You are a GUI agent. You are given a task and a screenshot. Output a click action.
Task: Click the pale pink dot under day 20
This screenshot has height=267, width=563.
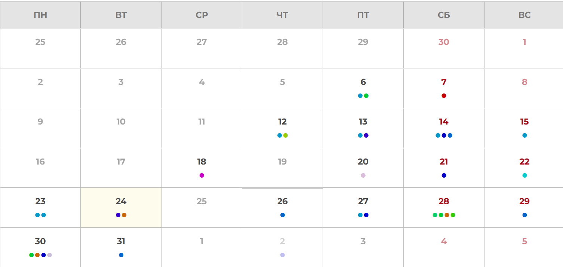363,175
